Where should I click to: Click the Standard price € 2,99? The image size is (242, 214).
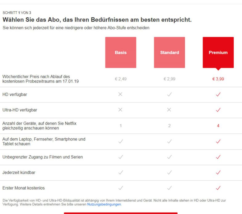click(x=170, y=79)
